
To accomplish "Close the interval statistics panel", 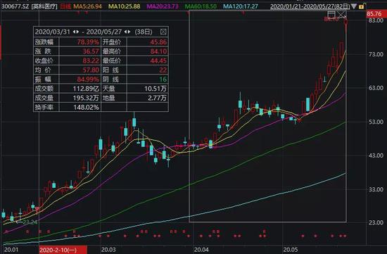I will pyautogui.click(x=163, y=32).
